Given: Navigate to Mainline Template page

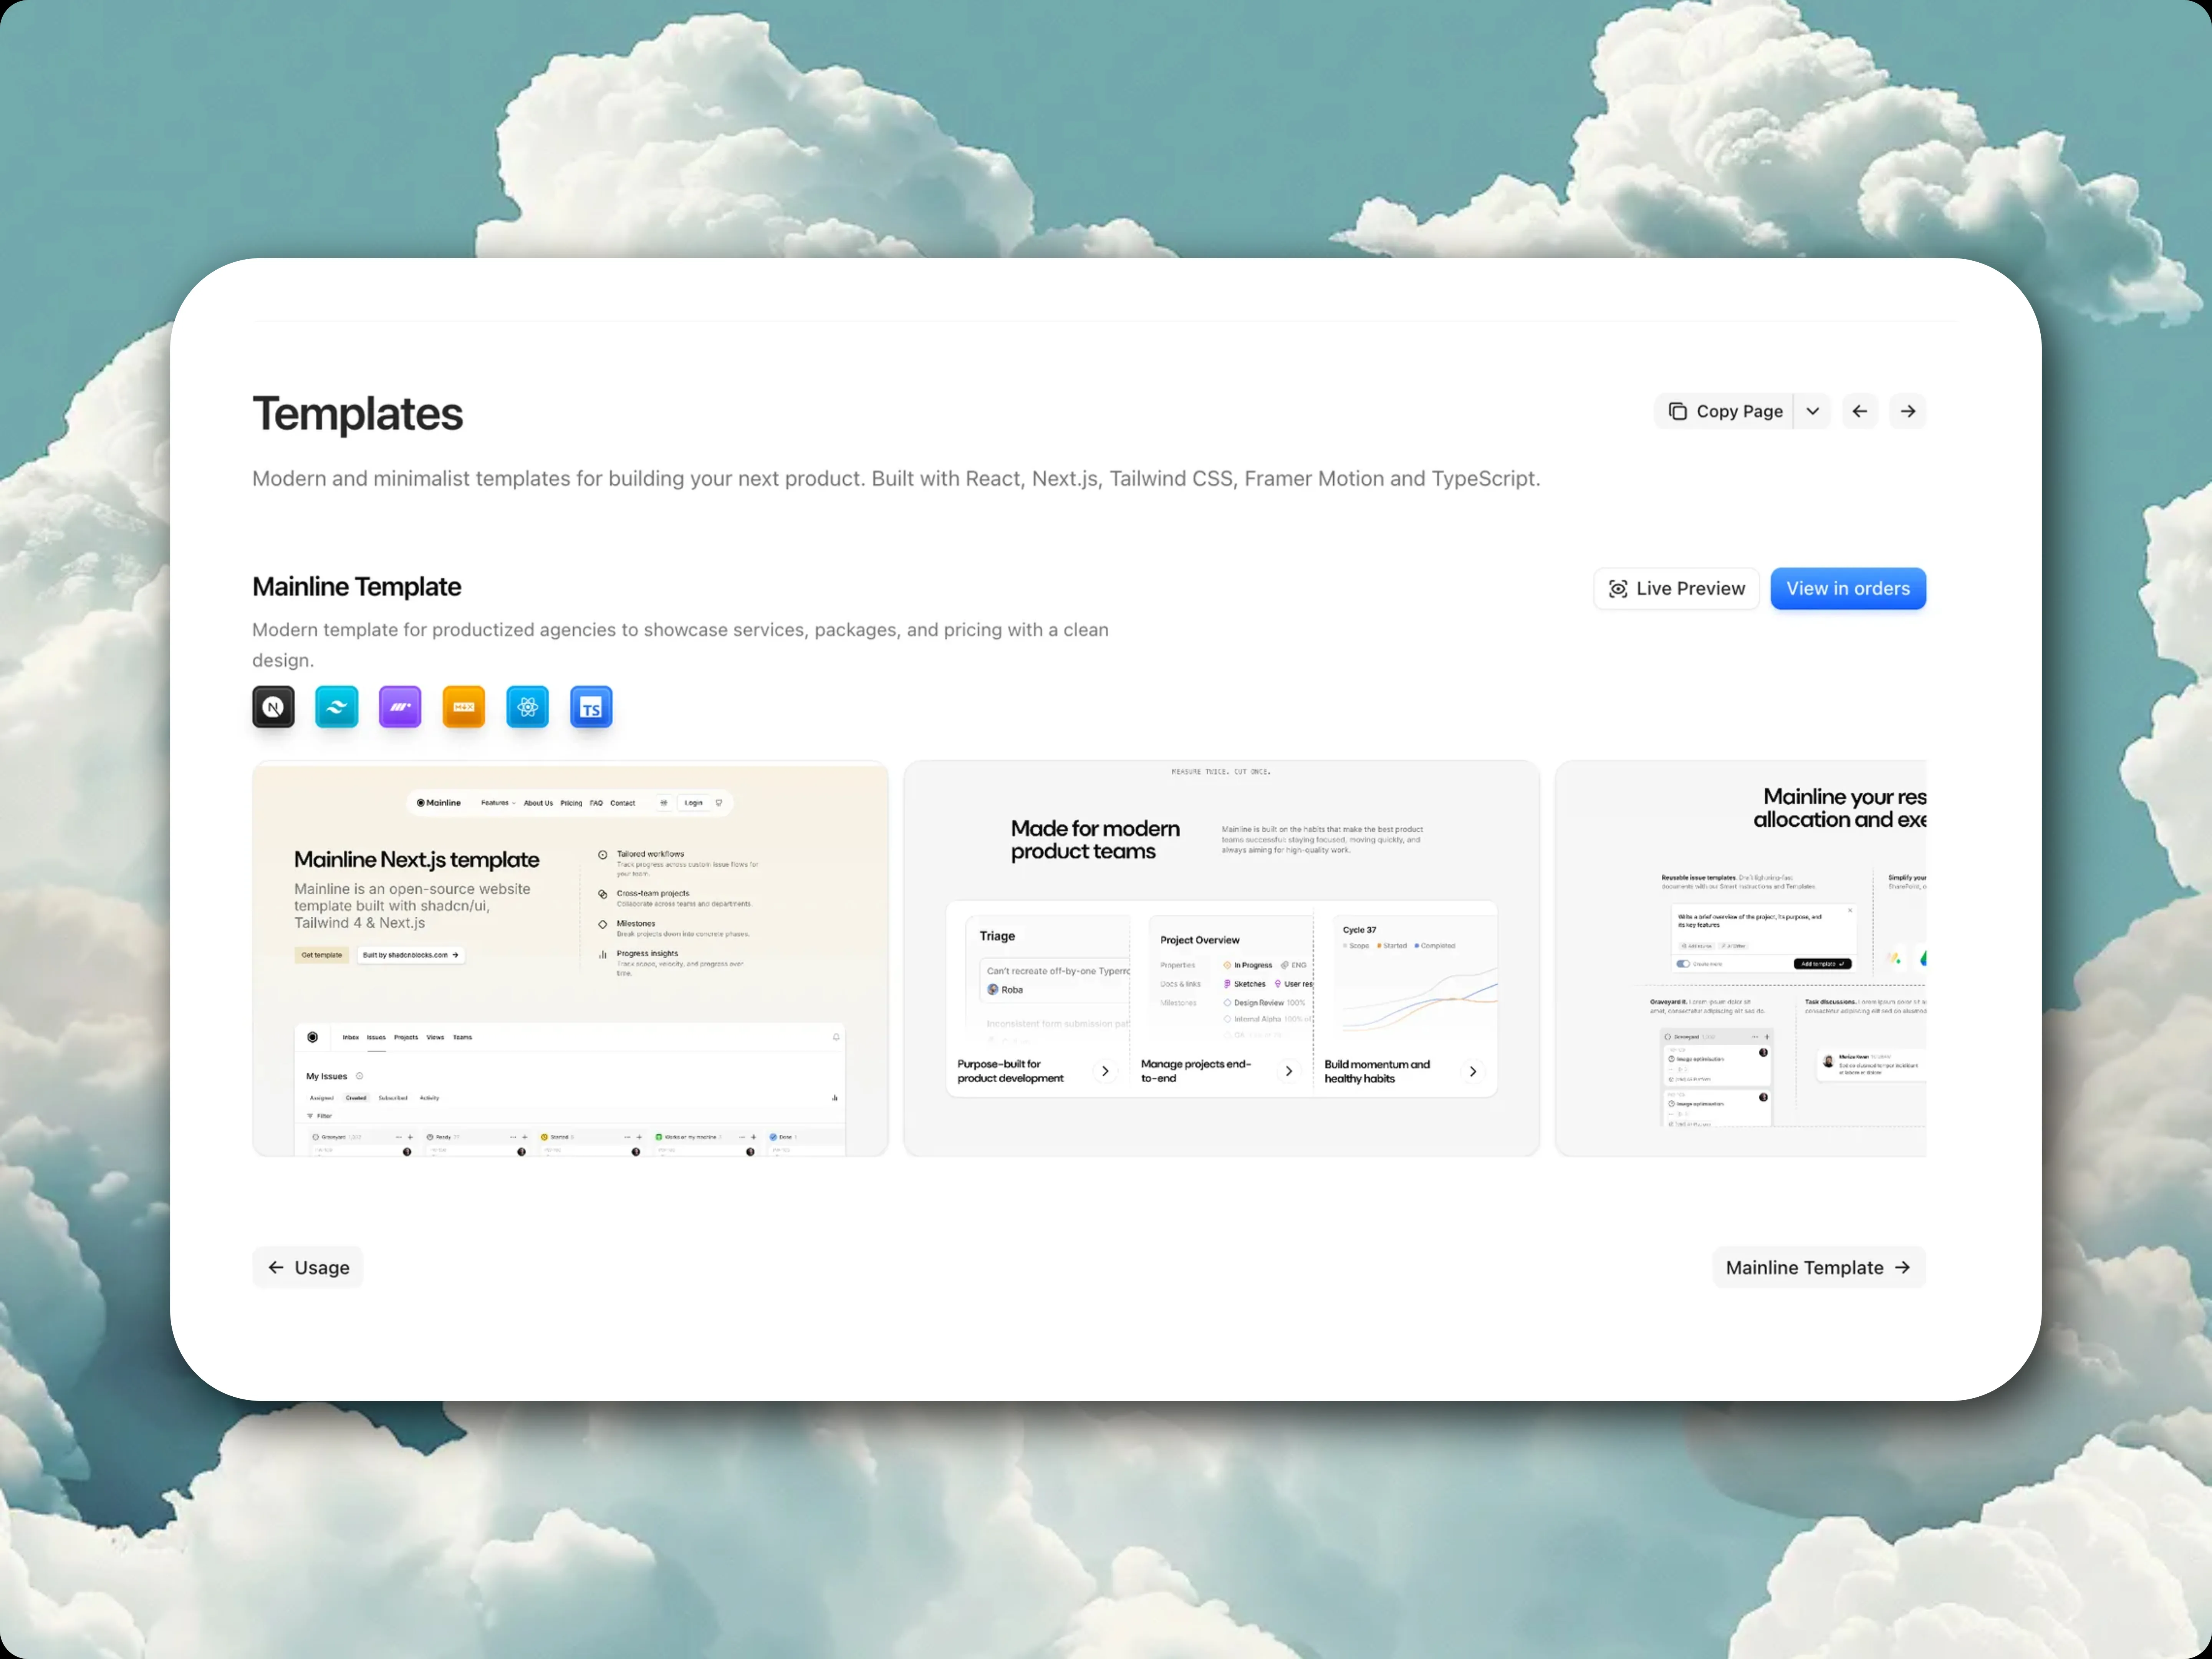Looking at the screenshot, I should 1819,1267.
